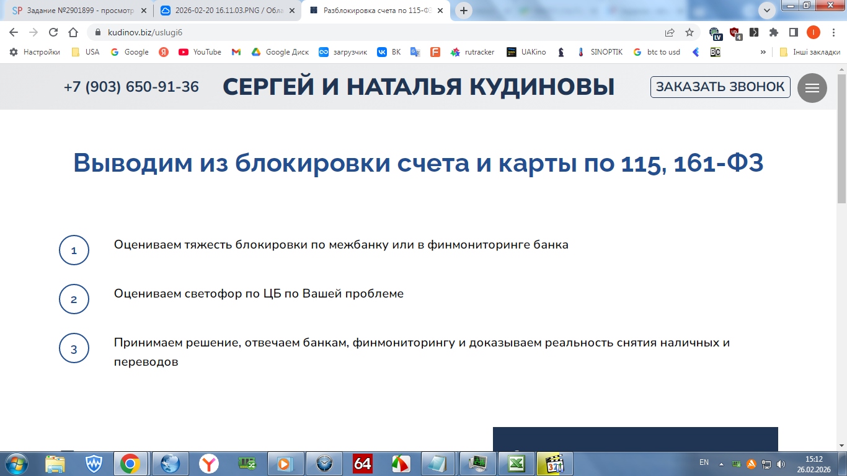Open Windows Explorer from the taskbar
The width and height of the screenshot is (847, 476).
click(x=55, y=463)
